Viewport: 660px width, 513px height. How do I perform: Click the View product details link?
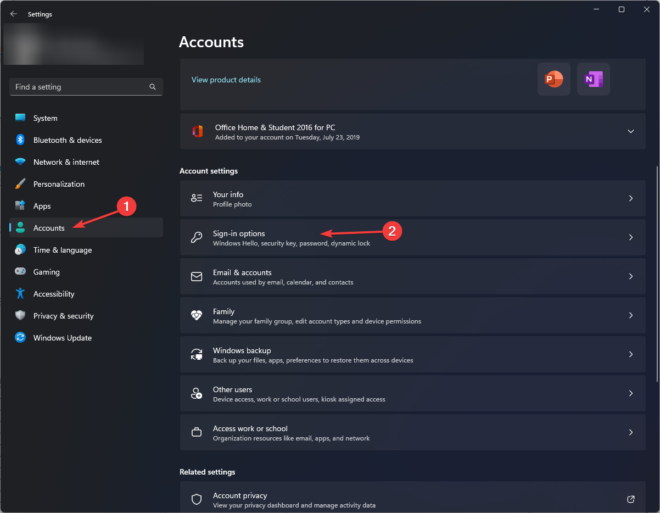click(x=226, y=80)
